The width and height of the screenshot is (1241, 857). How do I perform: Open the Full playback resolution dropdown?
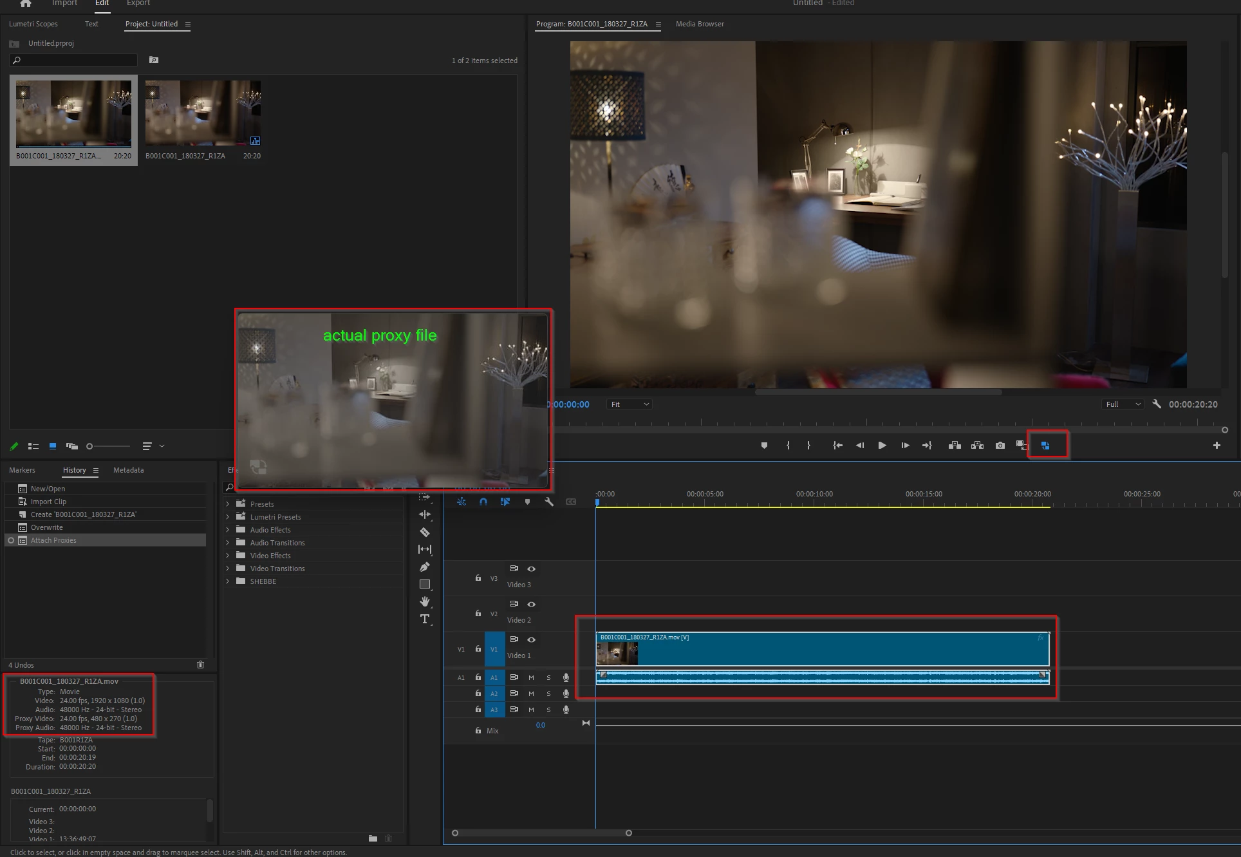click(1123, 404)
